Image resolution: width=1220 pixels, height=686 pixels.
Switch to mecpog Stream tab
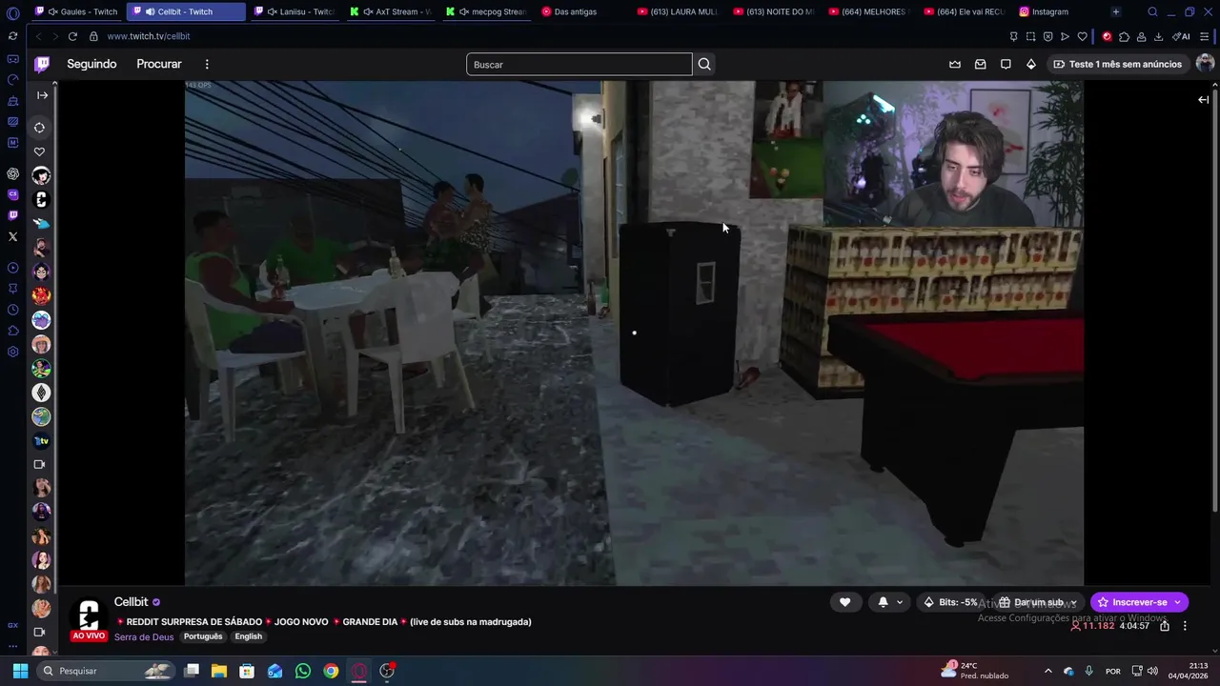click(488, 11)
